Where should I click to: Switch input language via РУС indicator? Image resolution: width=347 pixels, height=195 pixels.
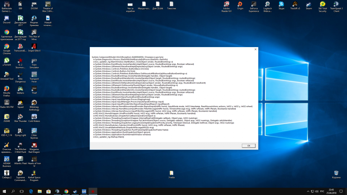[x=322, y=191]
